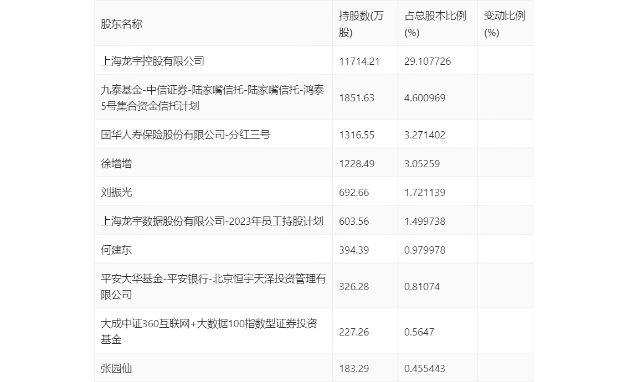This screenshot has width=628, height=382.
Task: Click the holding value 11714.21
Action: (x=359, y=61)
